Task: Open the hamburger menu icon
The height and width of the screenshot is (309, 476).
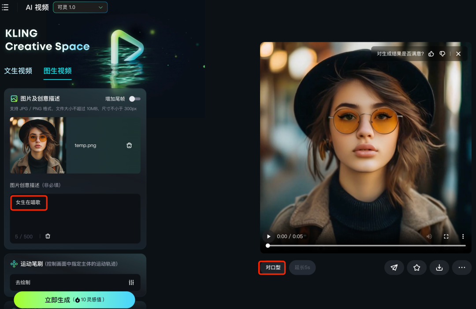Action: click(x=5, y=7)
